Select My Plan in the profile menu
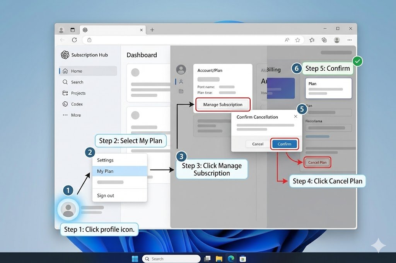The height and width of the screenshot is (263, 396). 120,171
